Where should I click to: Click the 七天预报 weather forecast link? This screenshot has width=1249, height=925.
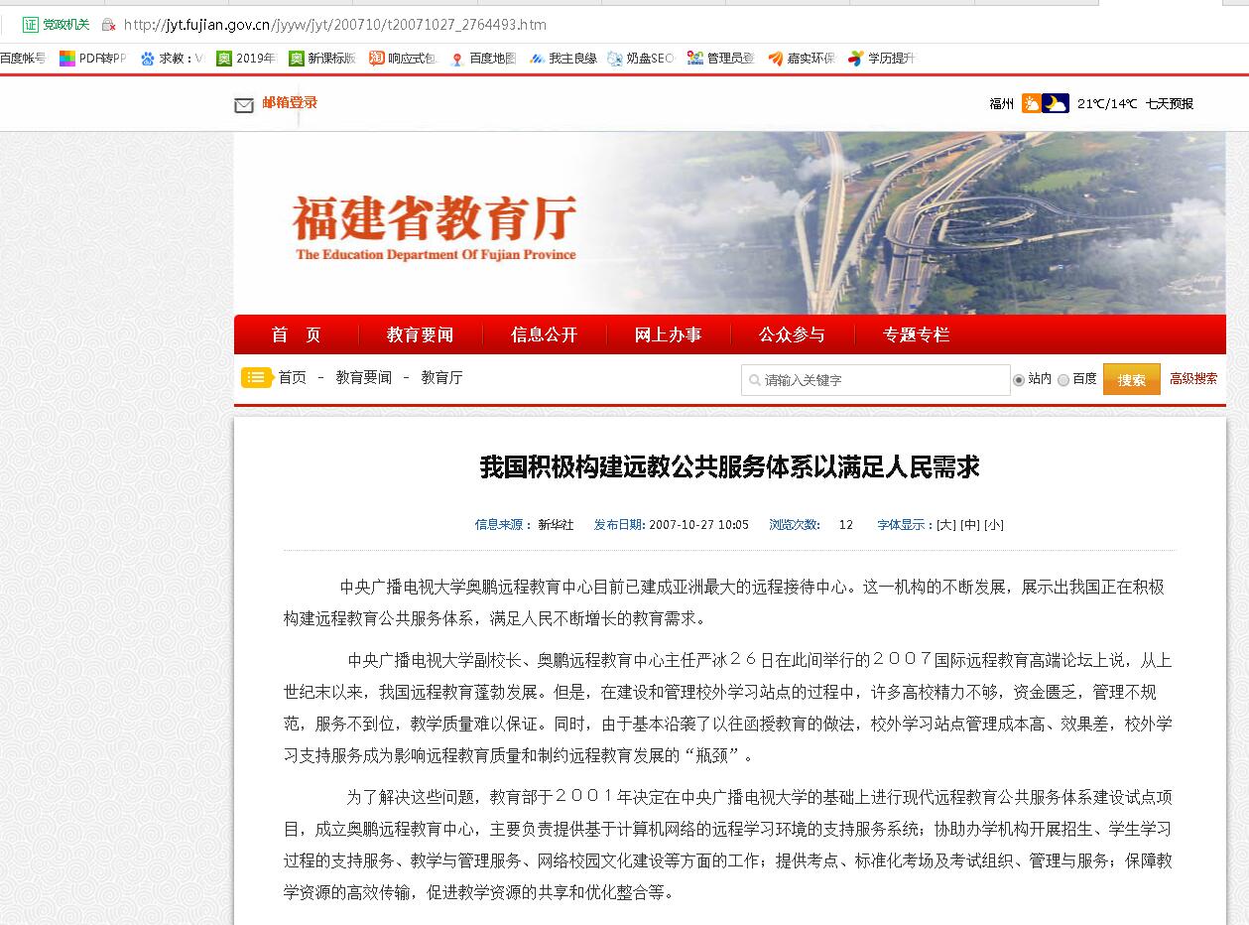tap(1169, 103)
